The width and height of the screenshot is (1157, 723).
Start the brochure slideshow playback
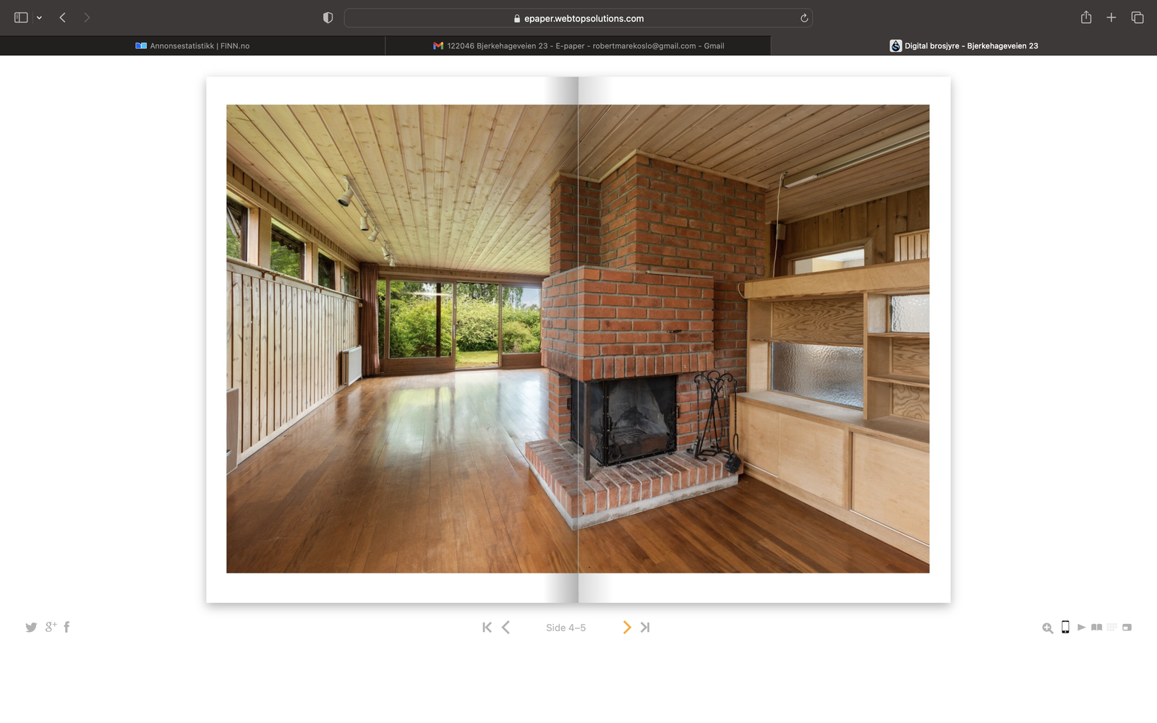tap(1081, 627)
